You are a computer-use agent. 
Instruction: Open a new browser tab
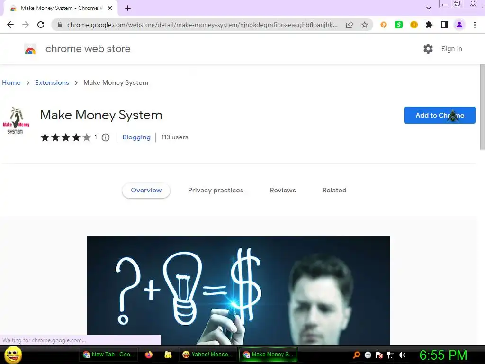(128, 8)
